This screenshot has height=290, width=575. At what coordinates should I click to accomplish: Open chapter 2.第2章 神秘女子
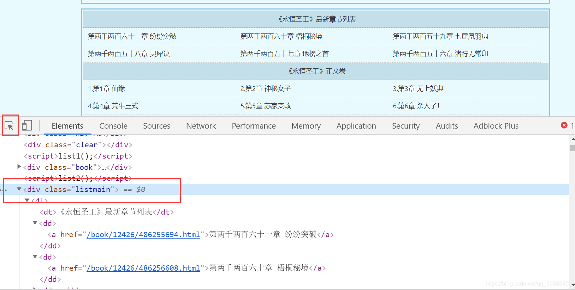click(x=266, y=88)
